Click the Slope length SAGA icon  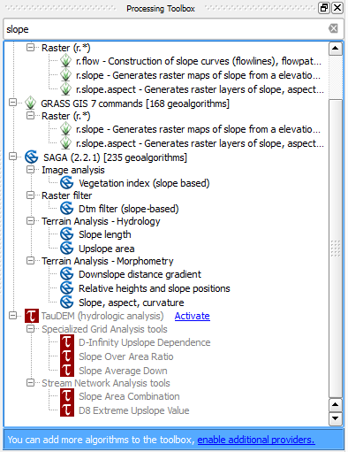67,234
